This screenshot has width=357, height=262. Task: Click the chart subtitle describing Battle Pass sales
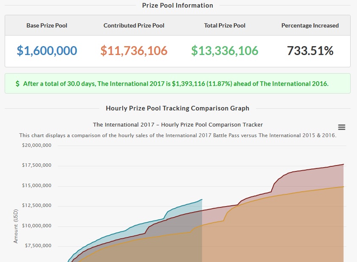(178, 135)
